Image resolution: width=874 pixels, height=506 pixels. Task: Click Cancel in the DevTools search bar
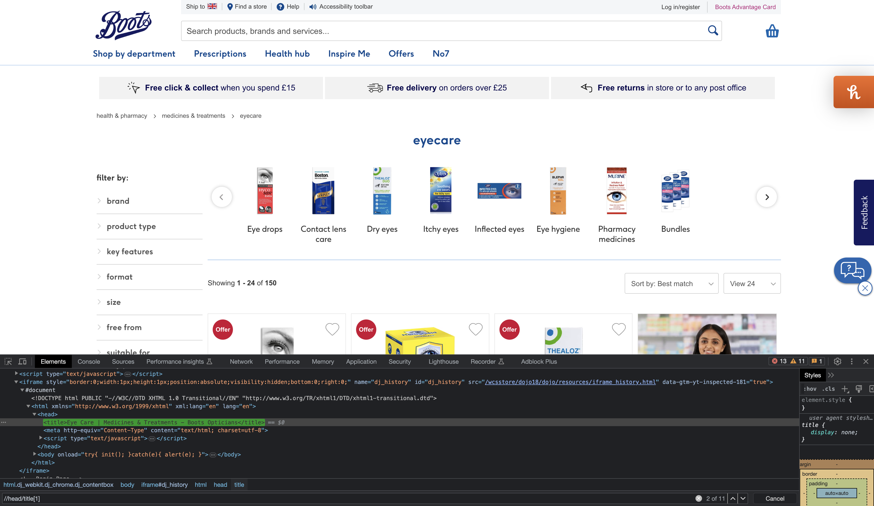point(774,498)
